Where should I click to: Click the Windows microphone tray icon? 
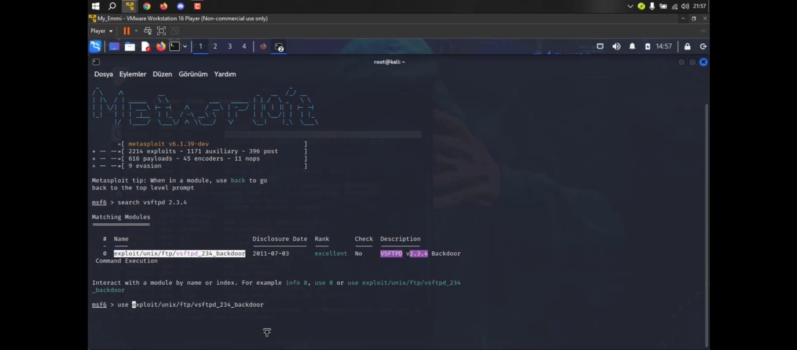point(652,6)
